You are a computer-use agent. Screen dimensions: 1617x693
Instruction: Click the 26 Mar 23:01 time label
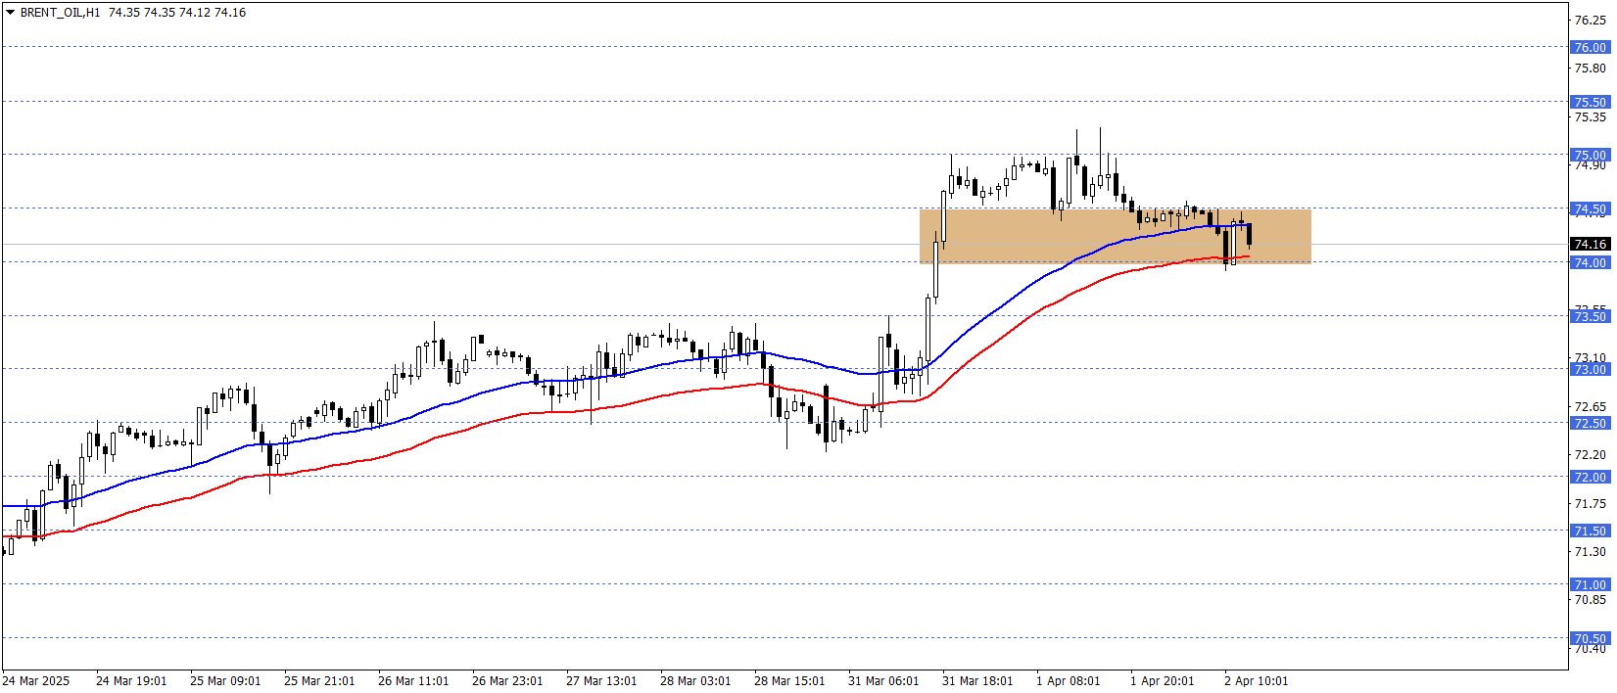coord(507,680)
